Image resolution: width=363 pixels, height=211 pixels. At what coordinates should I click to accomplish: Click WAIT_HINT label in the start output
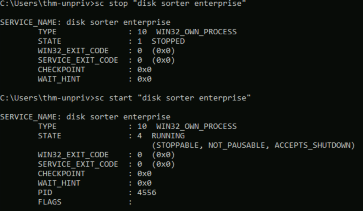(59, 183)
